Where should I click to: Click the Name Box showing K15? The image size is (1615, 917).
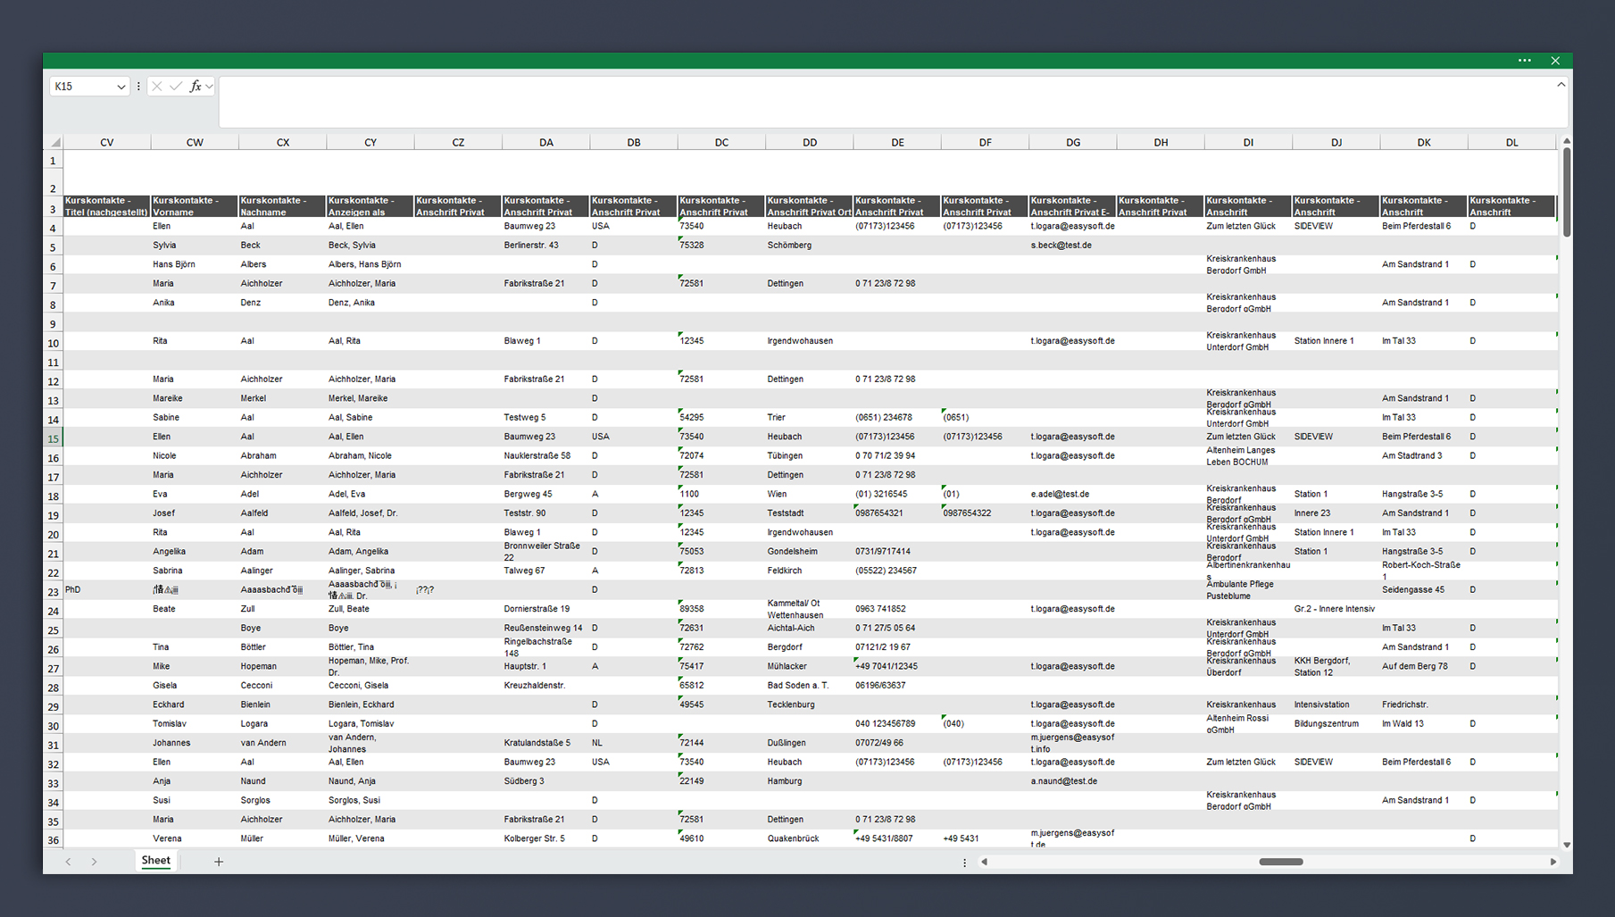82,87
